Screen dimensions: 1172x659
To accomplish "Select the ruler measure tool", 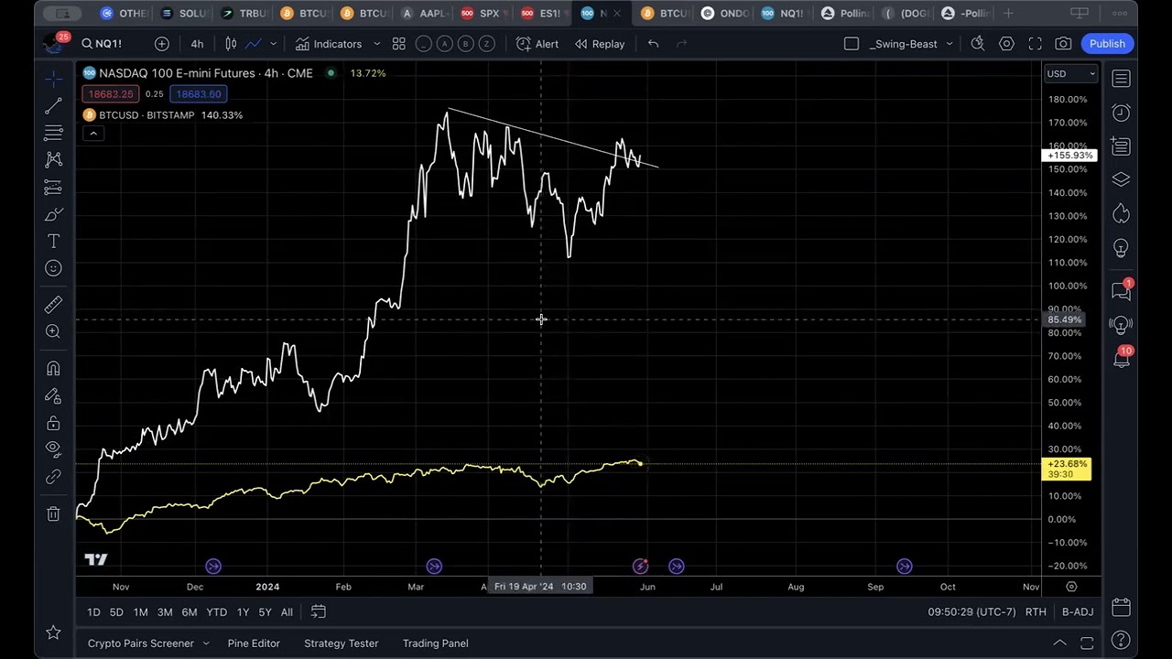I will (x=53, y=304).
